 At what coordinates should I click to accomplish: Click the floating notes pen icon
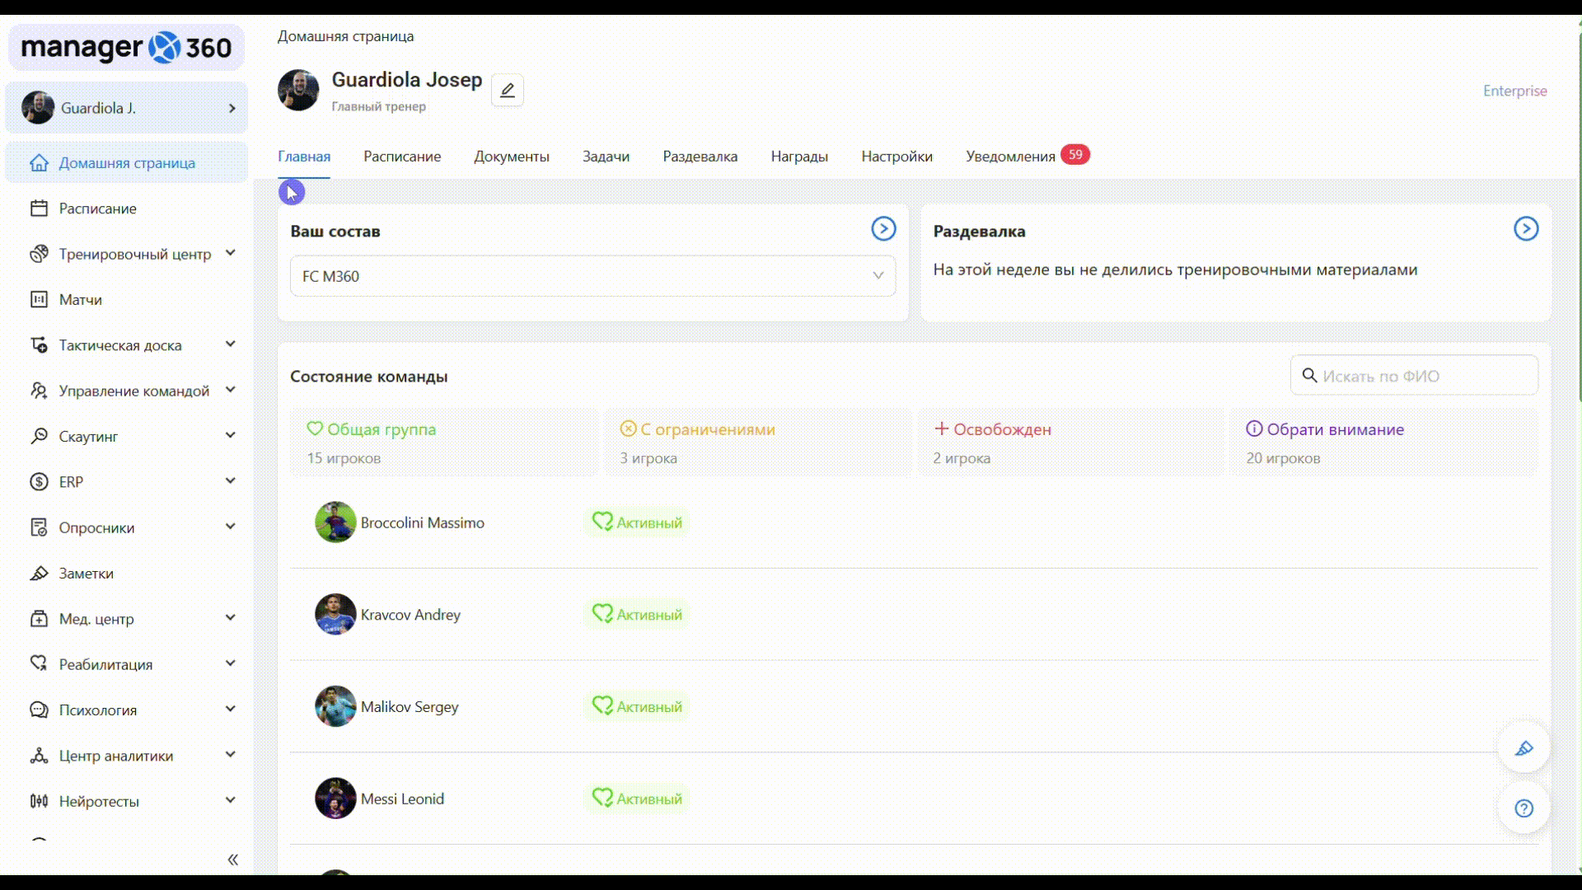pyautogui.click(x=1523, y=748)
